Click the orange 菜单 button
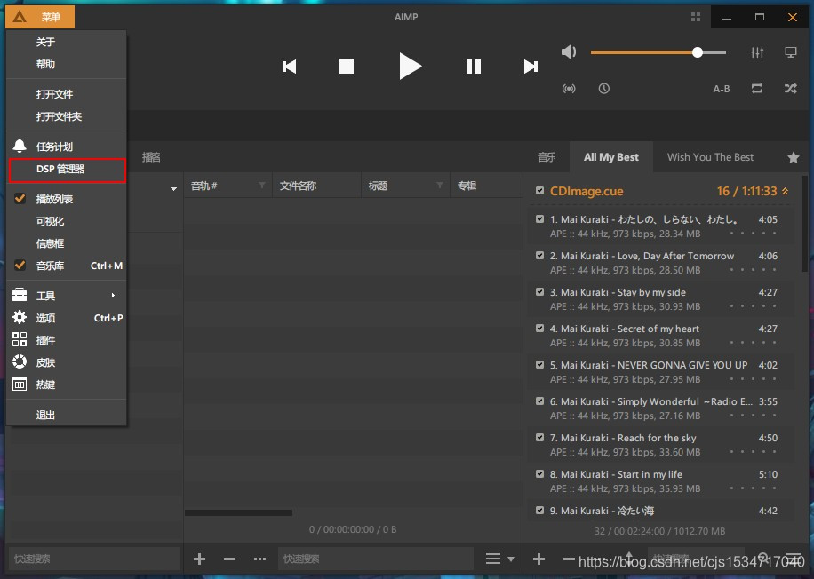 (40, 17)
